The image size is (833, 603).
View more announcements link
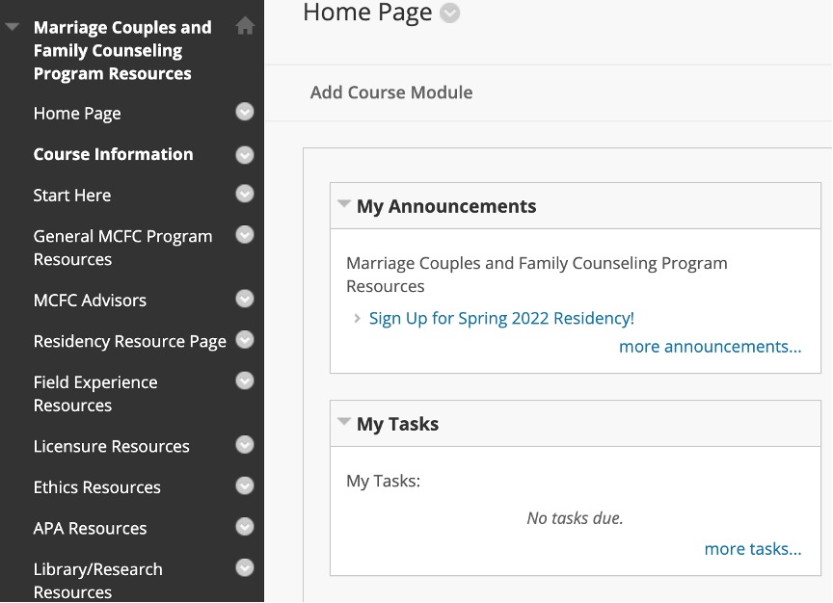(710, 347)
